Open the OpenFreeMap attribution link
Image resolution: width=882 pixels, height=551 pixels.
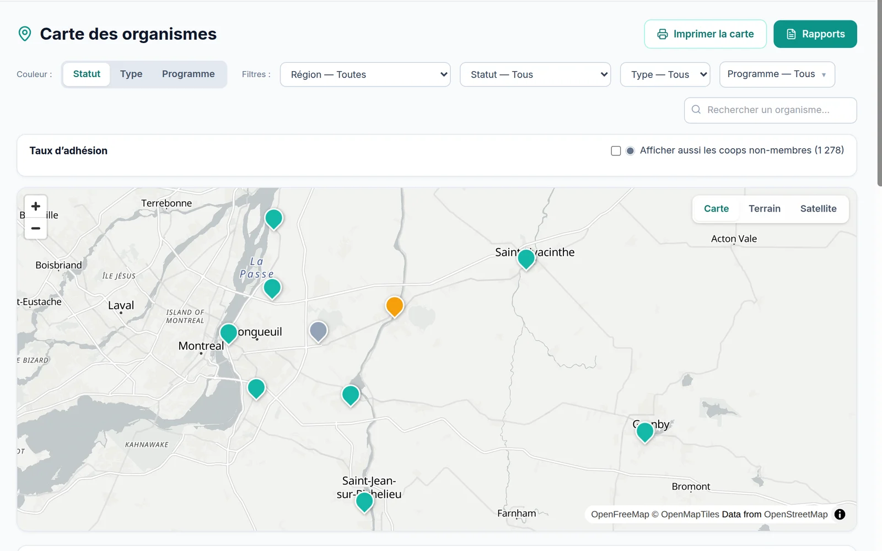click(620, 514)
